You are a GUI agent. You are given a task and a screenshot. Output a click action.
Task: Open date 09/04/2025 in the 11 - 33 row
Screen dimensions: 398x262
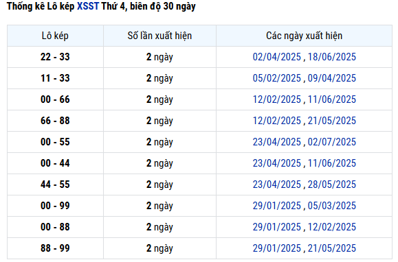(x=332, y=78)
